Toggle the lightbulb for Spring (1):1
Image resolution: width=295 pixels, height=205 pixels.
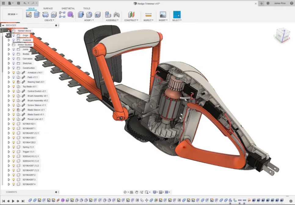pyautogui.click(x=13, y=147)
